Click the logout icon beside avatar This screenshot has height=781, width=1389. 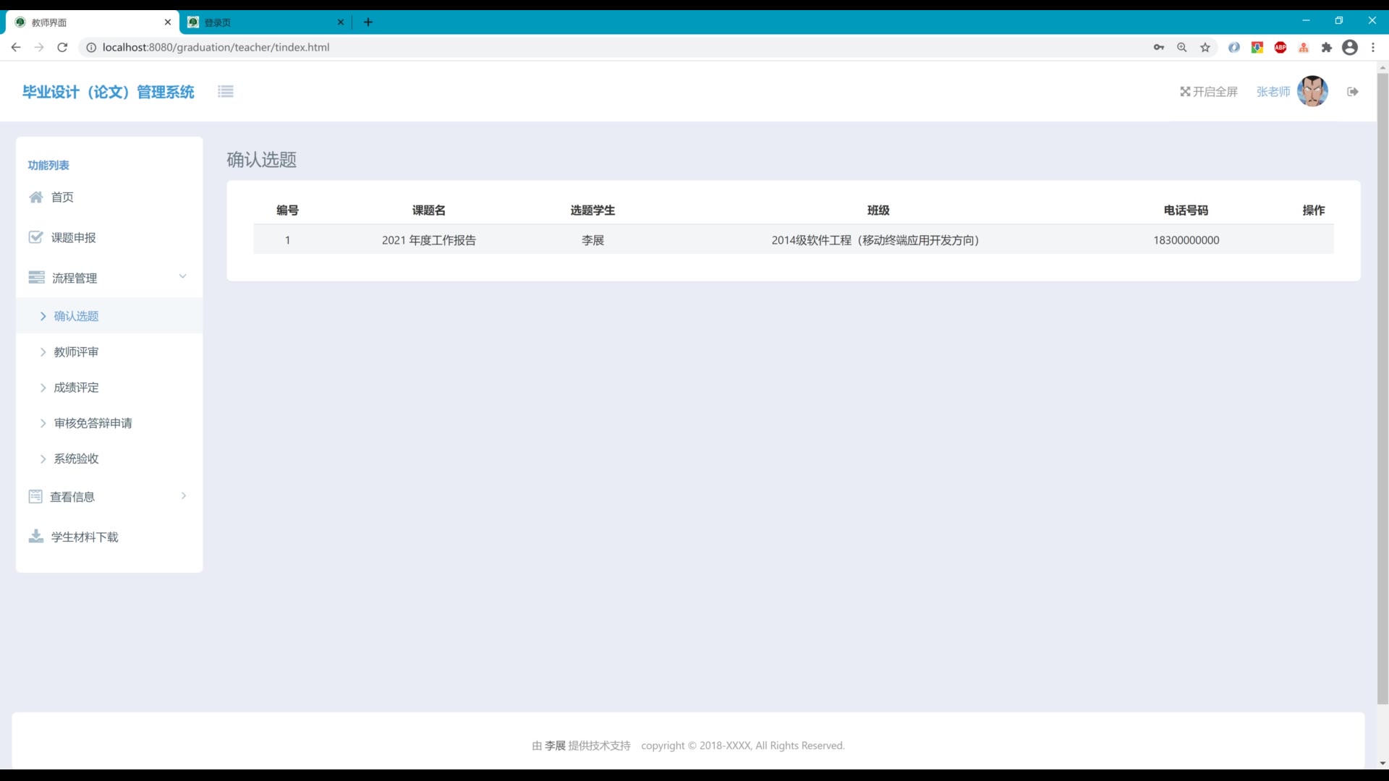1352,91
